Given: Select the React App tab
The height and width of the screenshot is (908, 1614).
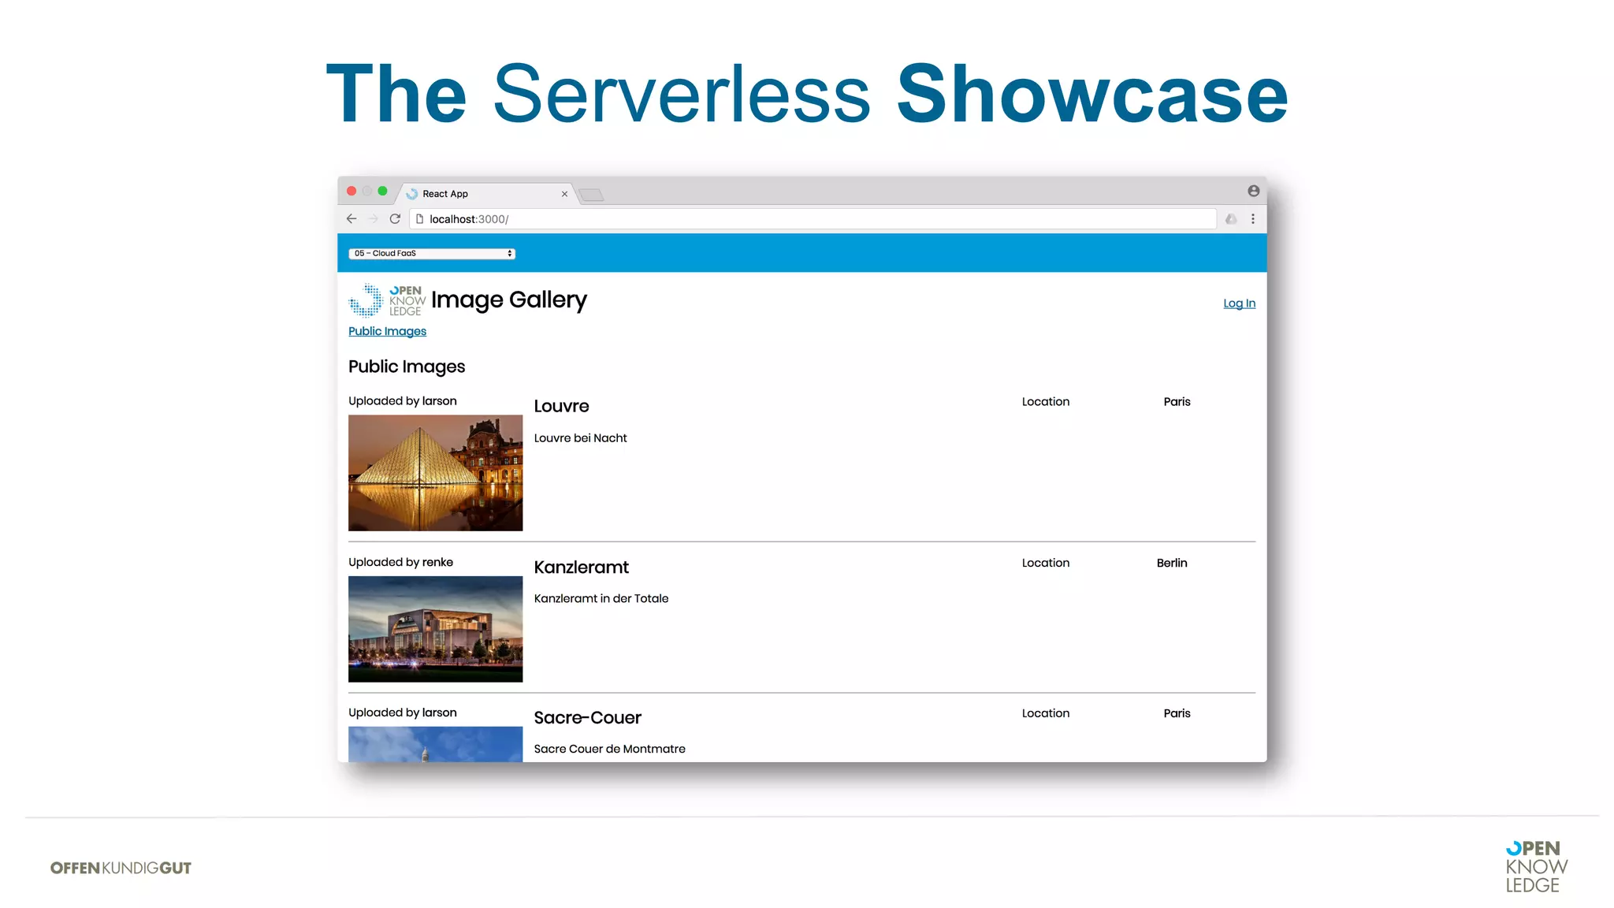Looking at the screenshot, I should point(486,194).
